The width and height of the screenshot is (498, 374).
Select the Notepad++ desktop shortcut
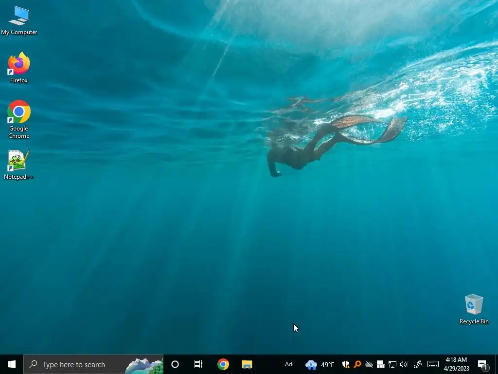click(19, 165)
